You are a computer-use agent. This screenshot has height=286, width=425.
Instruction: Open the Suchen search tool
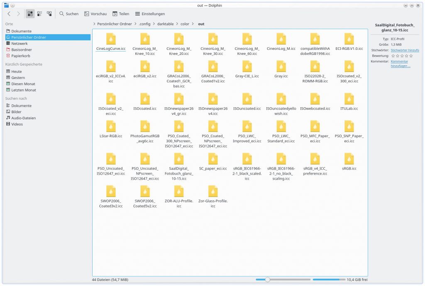68,14
